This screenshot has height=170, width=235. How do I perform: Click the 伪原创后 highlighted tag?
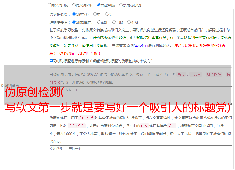[87, 118]
